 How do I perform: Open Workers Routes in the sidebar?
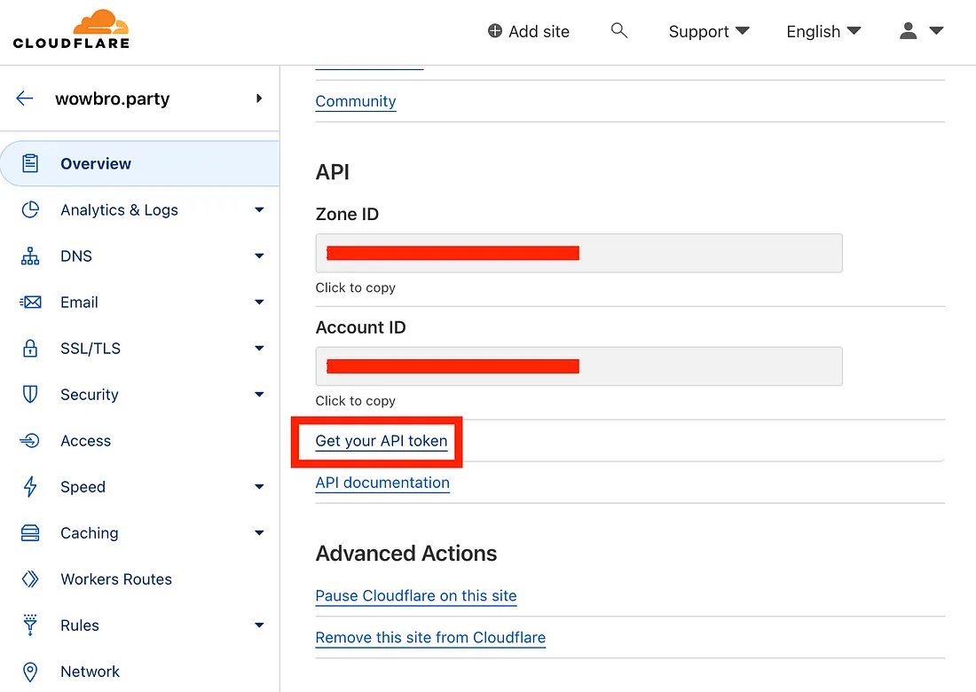140,578
